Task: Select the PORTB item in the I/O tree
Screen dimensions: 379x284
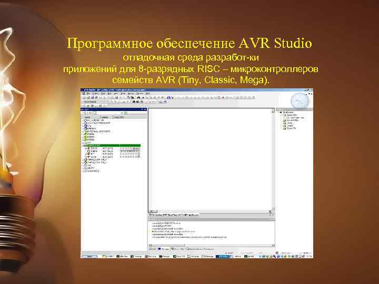Action: tap(89, 134)
